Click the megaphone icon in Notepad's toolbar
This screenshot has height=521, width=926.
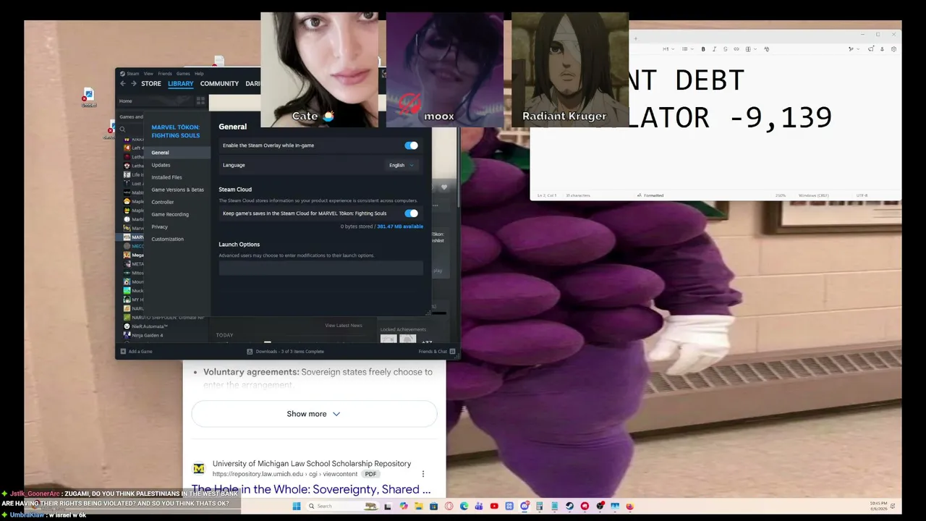(871, 49)
